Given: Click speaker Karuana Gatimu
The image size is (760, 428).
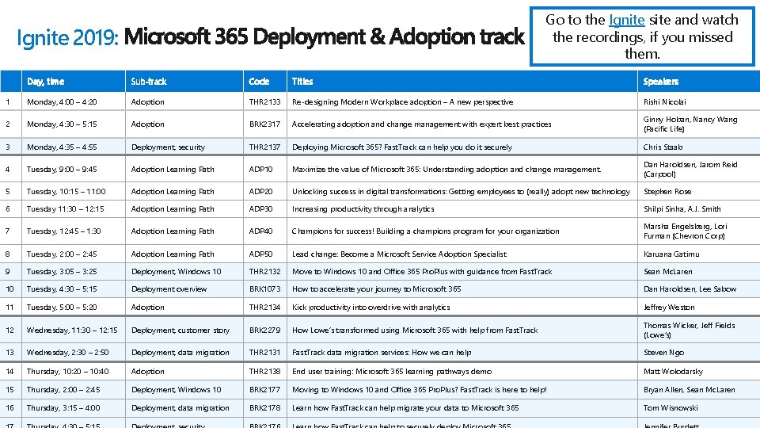Looking at the screenshot, I should pyautogui.click(x=671, y=254).
